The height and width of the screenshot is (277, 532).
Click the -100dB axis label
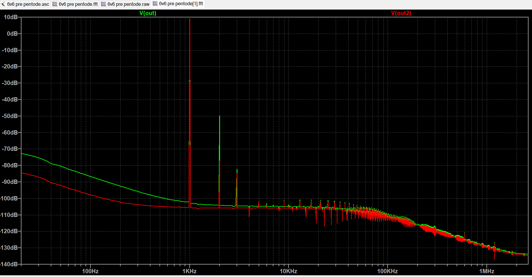pos(9,198)
